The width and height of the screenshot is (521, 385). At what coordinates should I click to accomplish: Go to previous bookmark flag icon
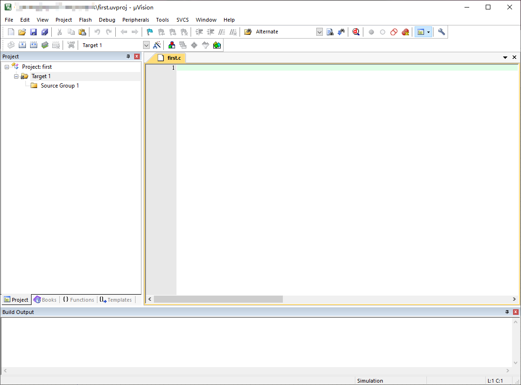(x=161, y=32)
